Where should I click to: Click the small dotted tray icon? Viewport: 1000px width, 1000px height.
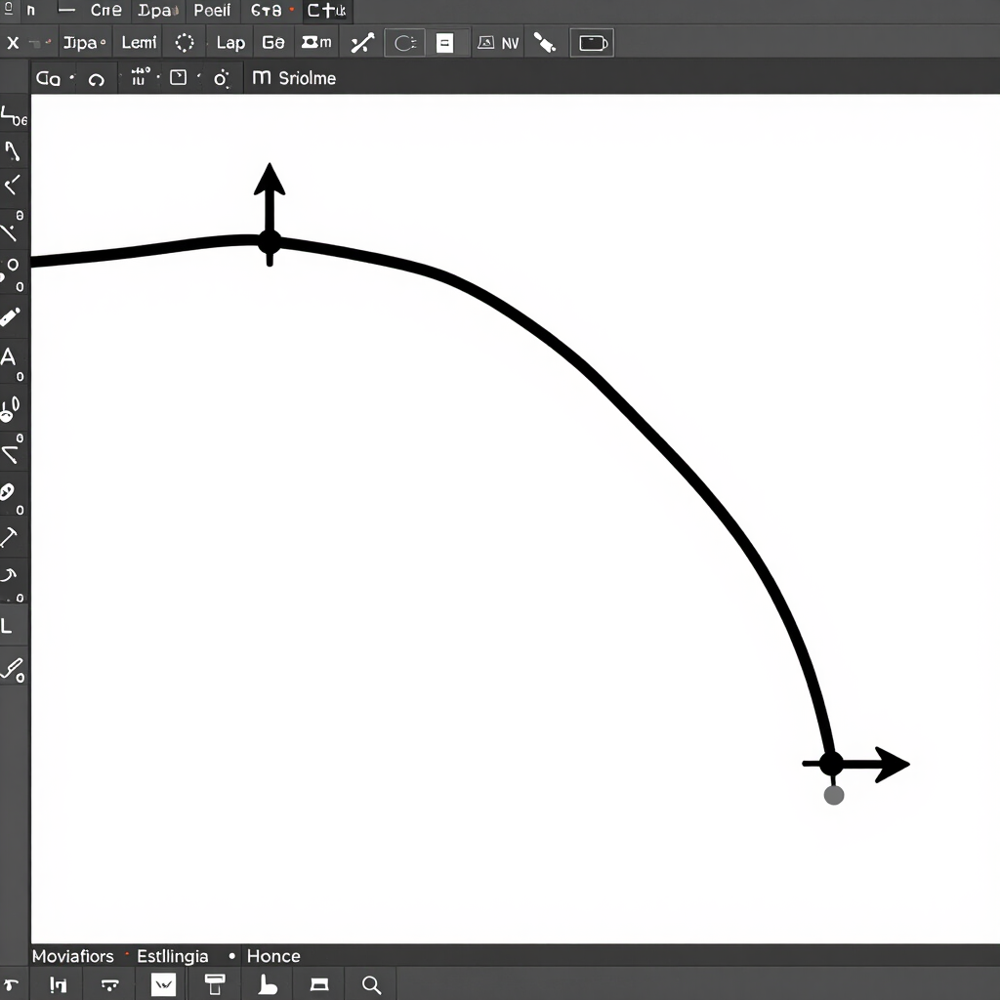coord(109,985)
